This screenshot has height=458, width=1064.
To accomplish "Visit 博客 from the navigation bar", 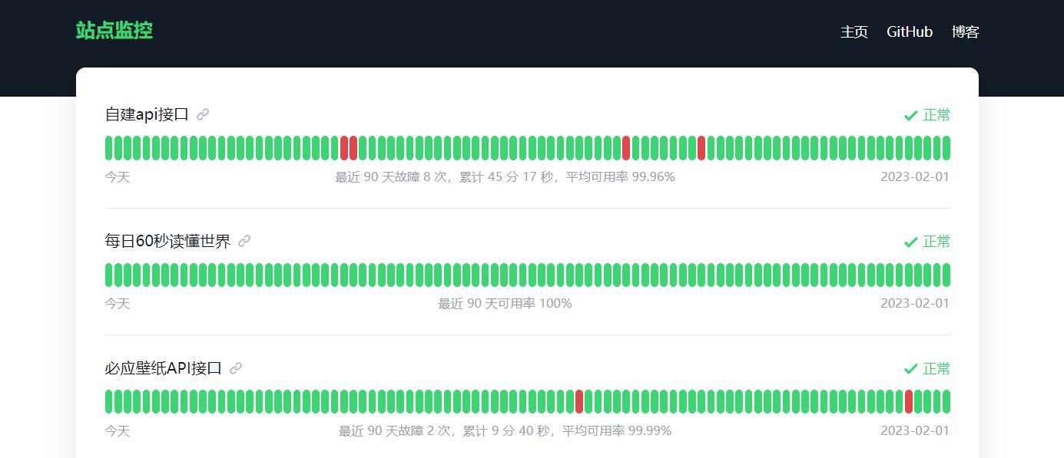I will pyautogui.click(x=965, y=31).
